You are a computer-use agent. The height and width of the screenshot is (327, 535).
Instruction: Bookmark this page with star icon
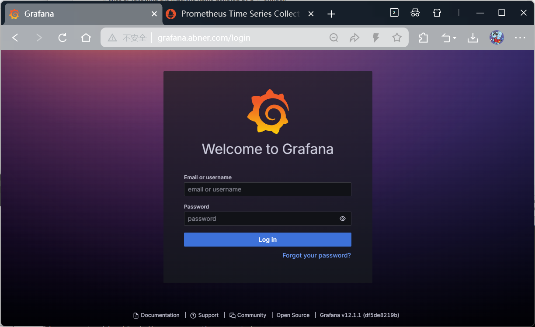pos(397,38)
